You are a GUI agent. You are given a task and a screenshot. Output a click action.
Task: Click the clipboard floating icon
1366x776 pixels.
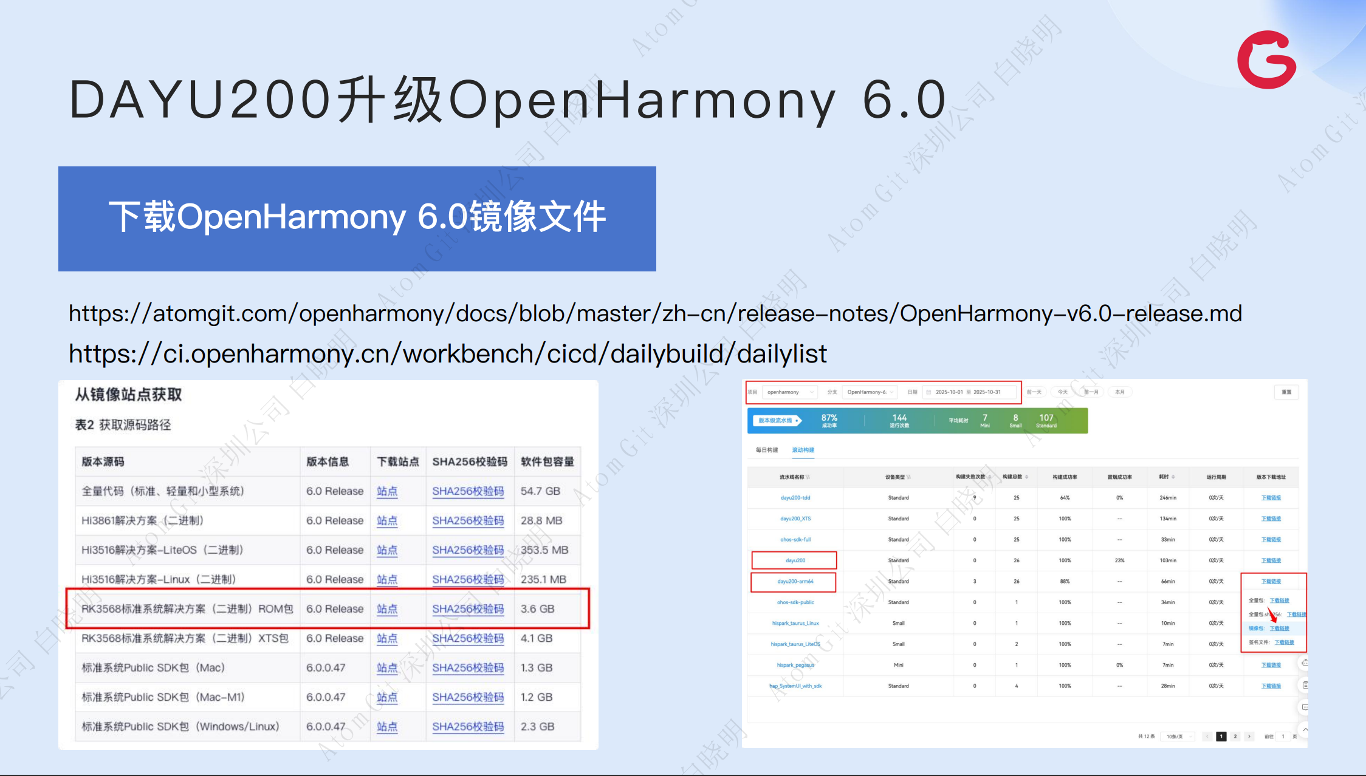pos(1305,685)
